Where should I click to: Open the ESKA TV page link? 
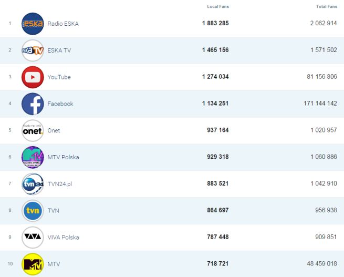[x=59, y=50]
